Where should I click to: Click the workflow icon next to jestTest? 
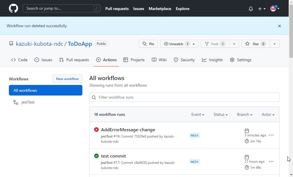[x=16, y=102]
